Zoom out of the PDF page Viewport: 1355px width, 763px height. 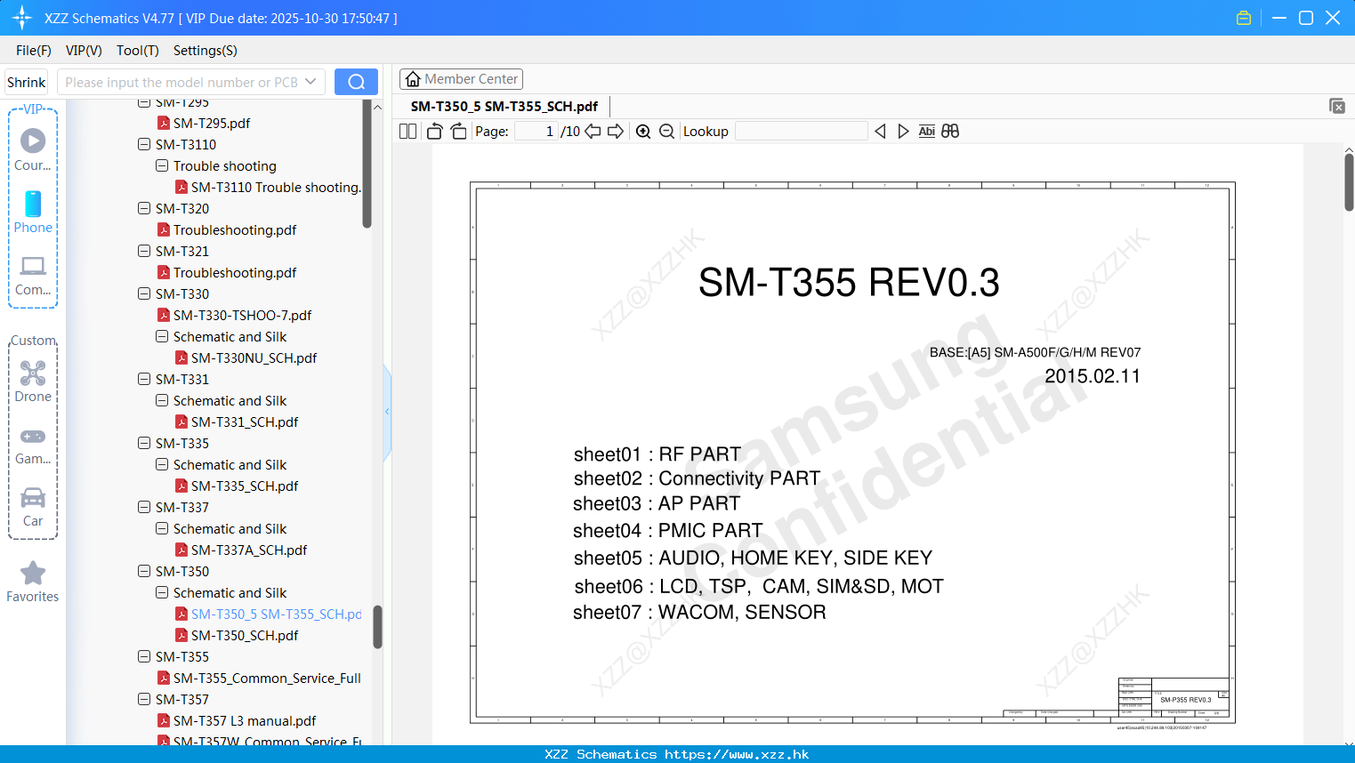coord(665,131)
